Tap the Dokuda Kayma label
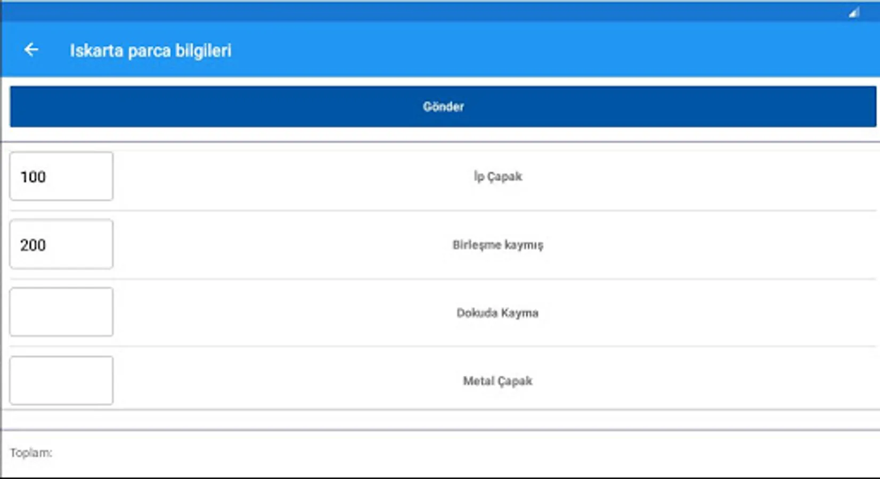 (498, 313)
